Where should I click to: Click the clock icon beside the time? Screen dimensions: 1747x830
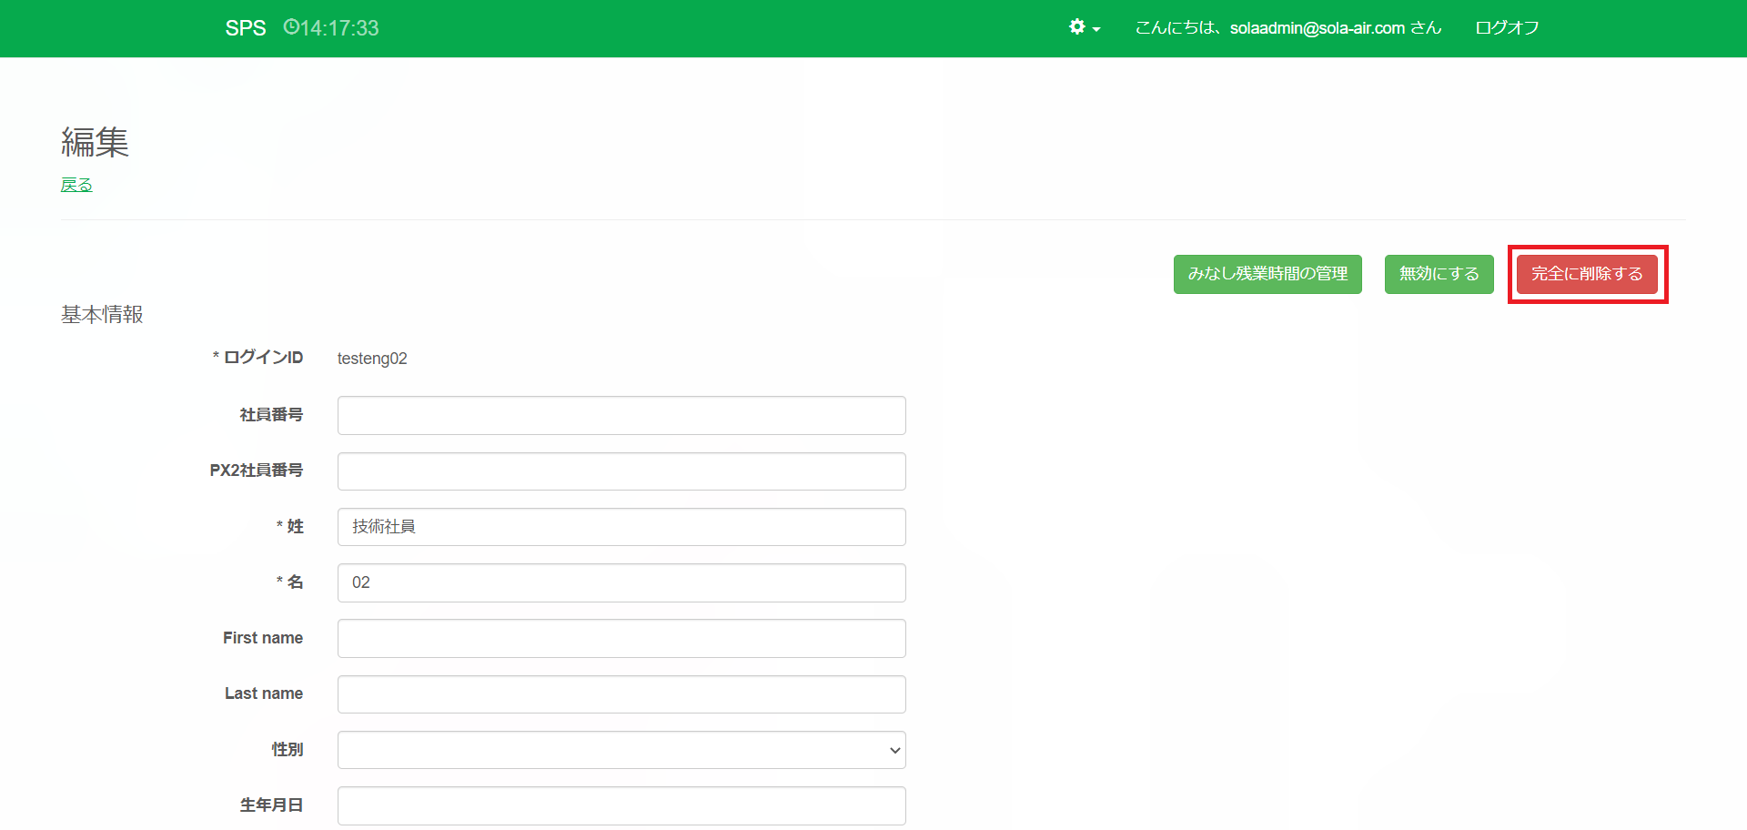[x=291, y=27]
